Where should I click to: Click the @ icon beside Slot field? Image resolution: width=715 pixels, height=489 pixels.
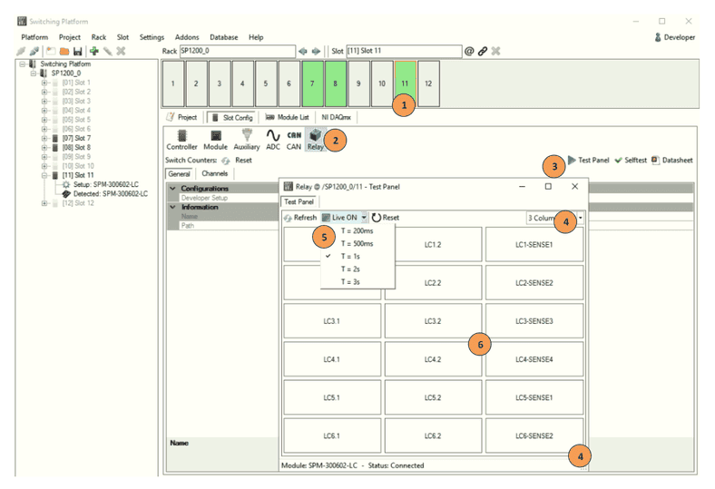coord(469,51)
